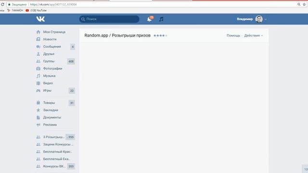The image size is (308, 173).
Task: Click the zoom magnifier icon in address bar
Action: coord(299,4)
